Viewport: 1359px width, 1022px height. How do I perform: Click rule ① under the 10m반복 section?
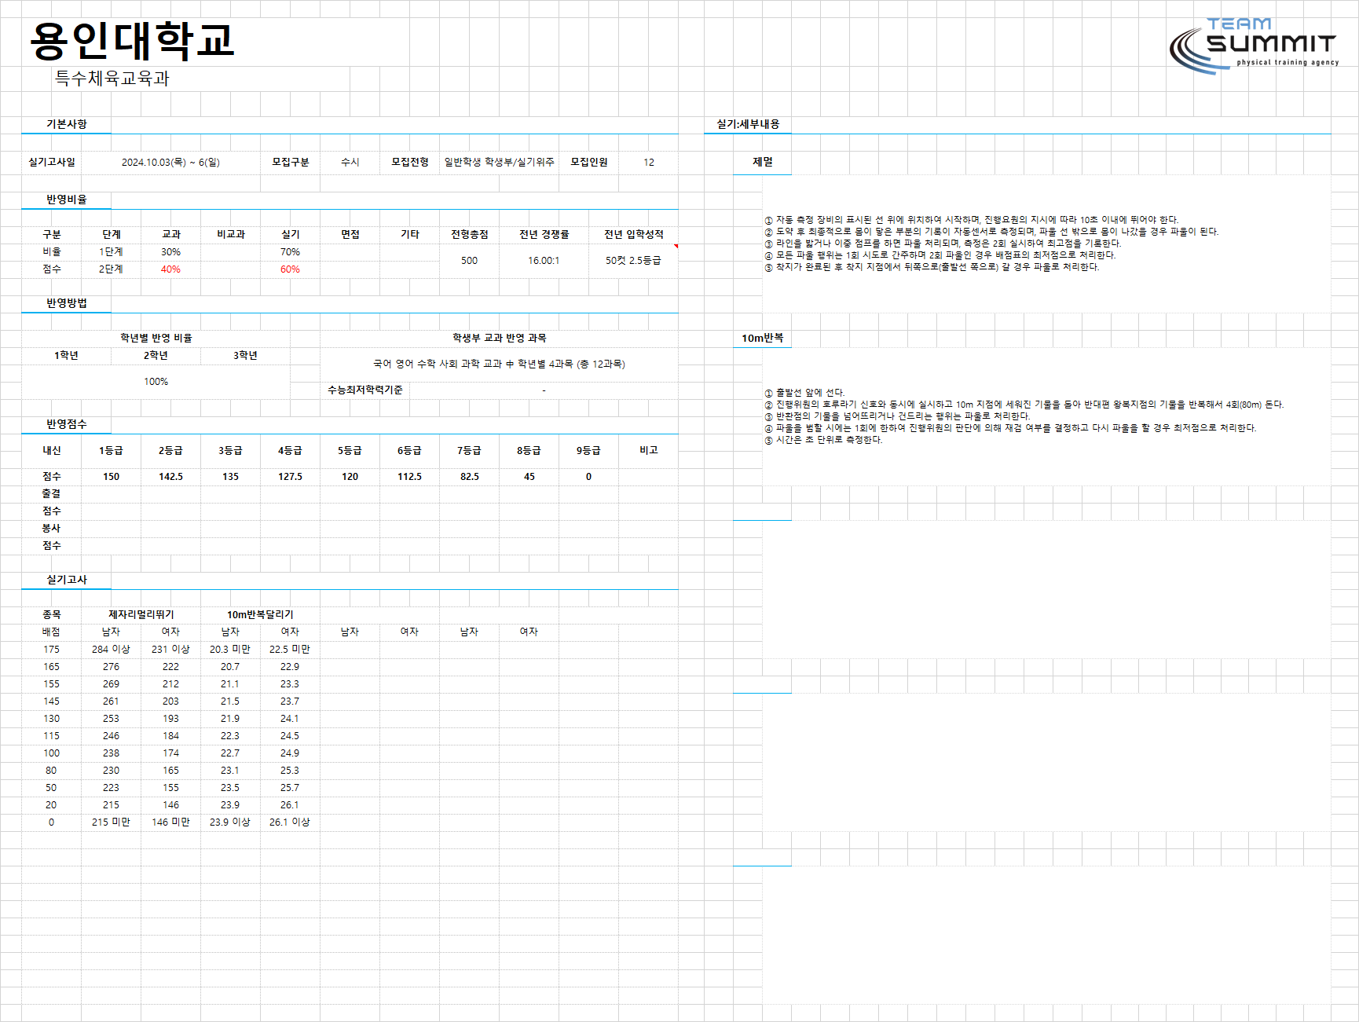click(804, 393)
